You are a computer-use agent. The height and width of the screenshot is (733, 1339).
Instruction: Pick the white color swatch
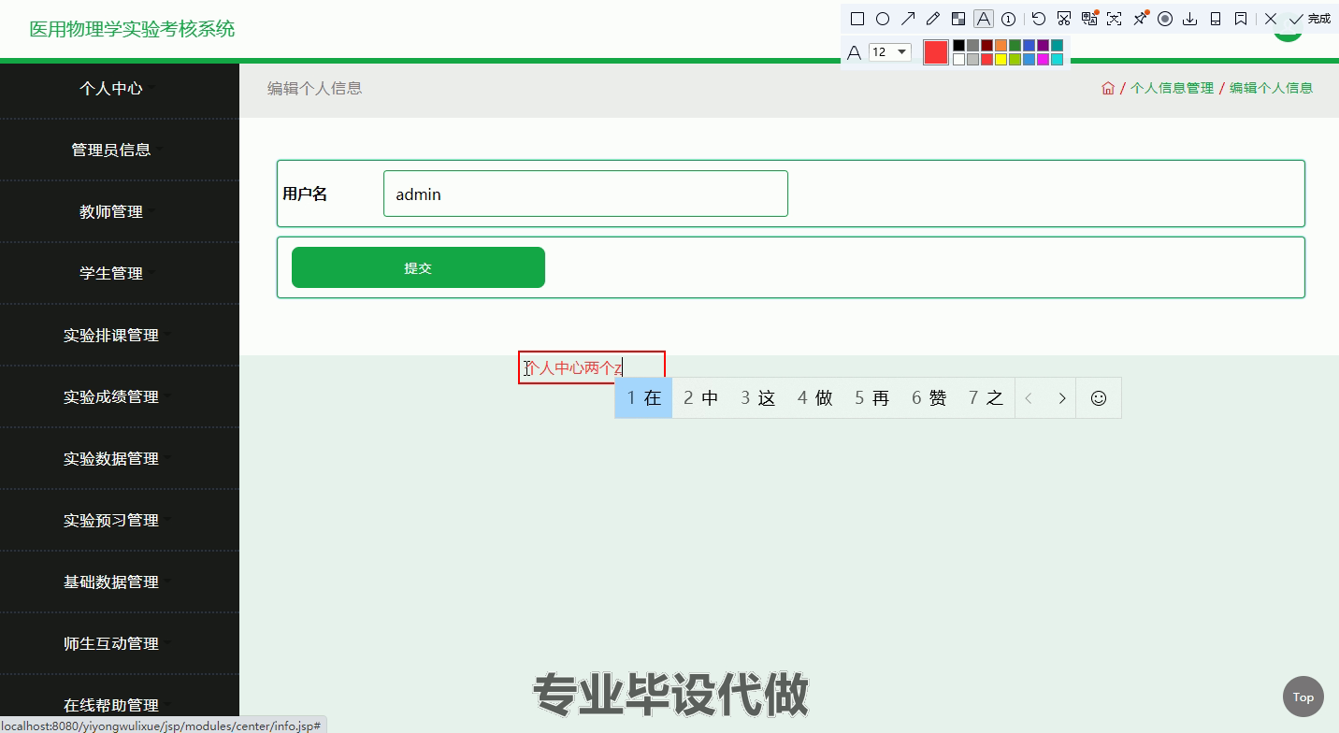pos(958,60)
